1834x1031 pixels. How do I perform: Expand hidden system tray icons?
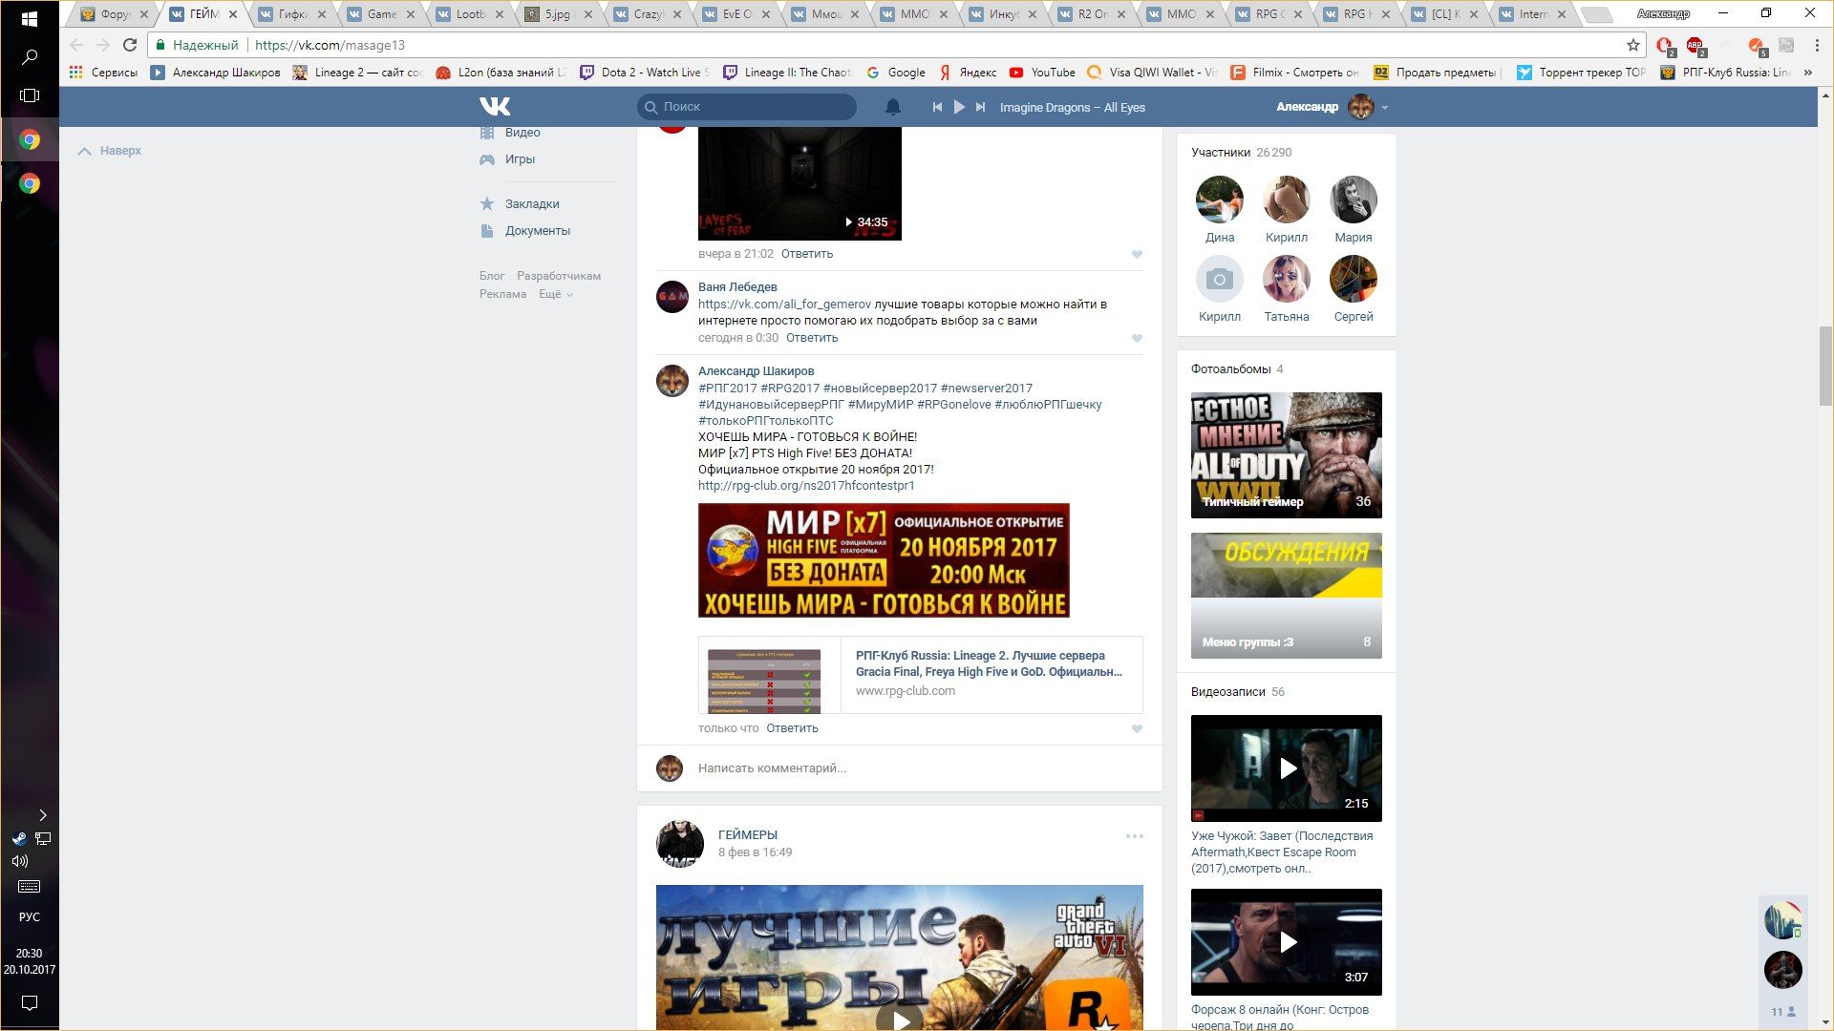tap(42, 815)
